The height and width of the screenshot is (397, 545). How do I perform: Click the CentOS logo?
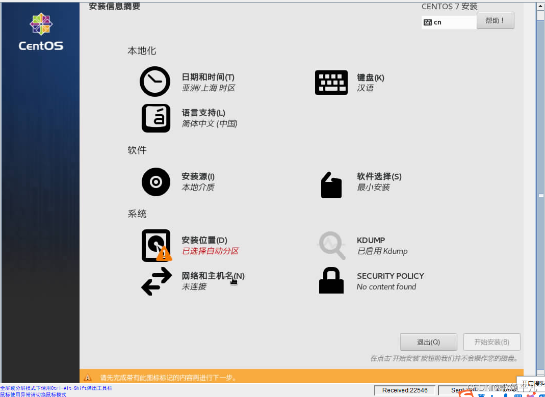pos(41,32)
